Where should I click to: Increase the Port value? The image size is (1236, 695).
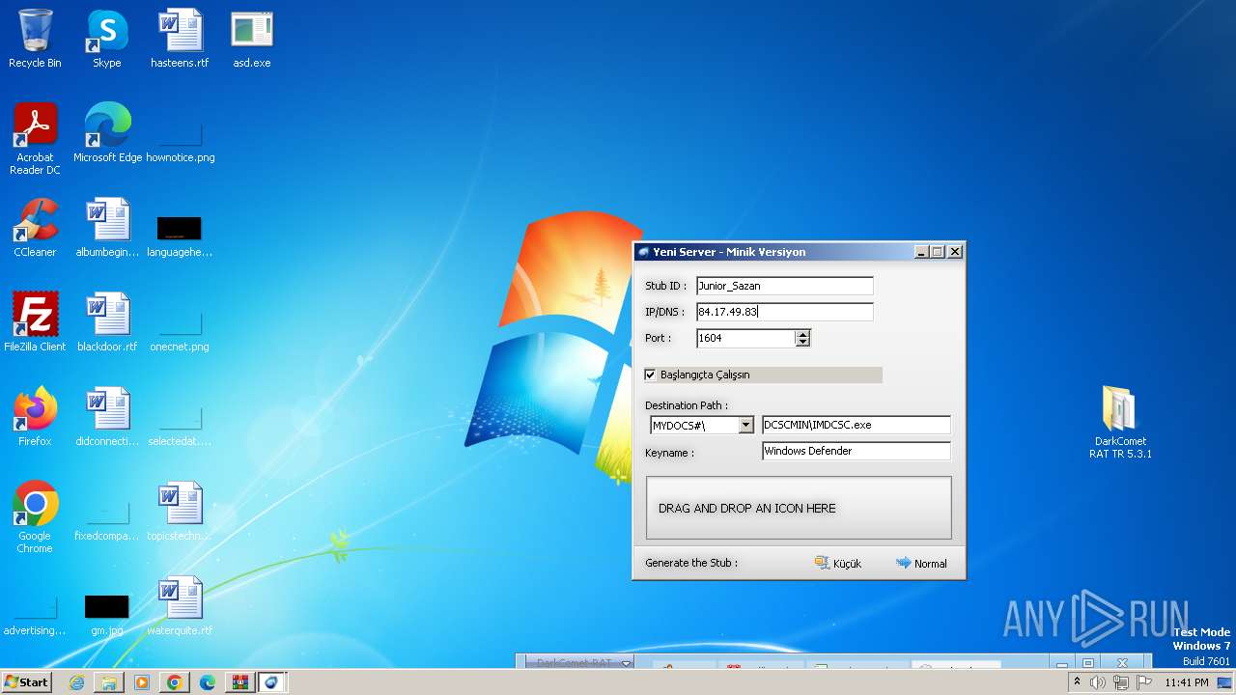[x=802, y=334]
